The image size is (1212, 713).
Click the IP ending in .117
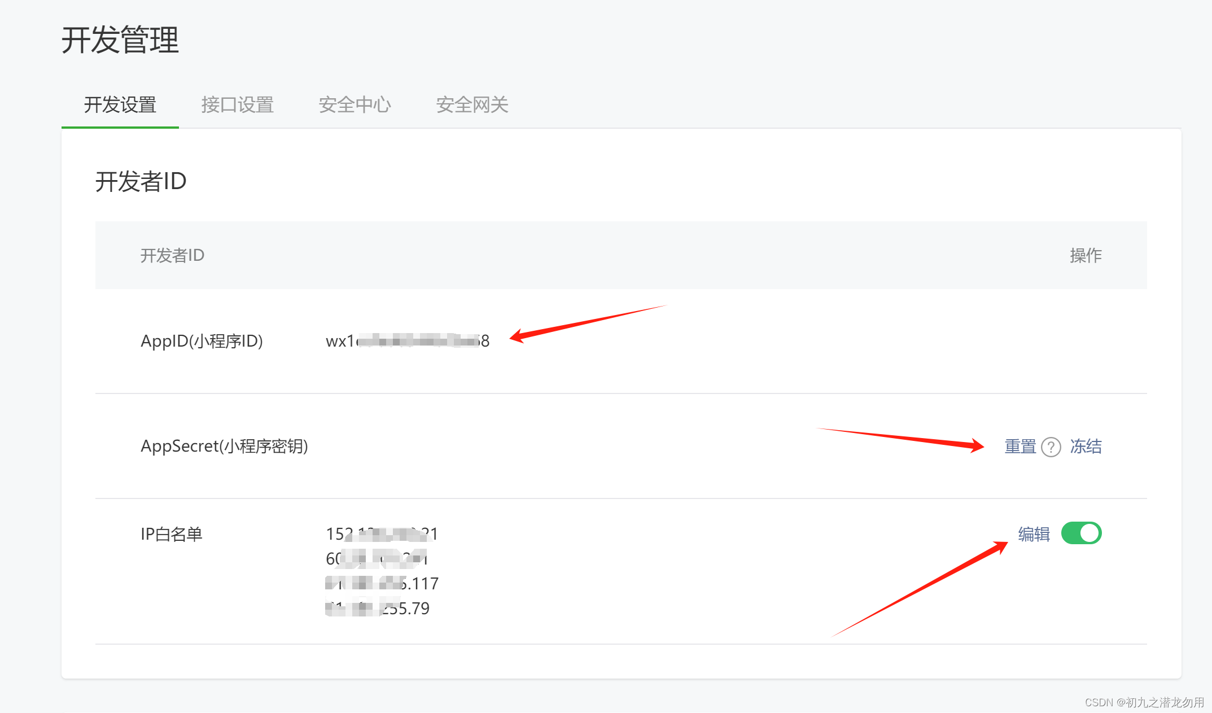click(382, 584)
